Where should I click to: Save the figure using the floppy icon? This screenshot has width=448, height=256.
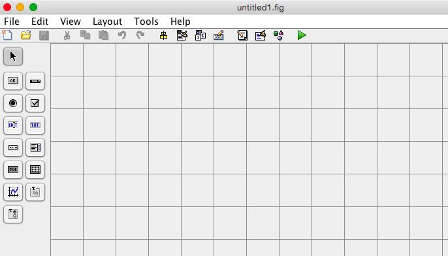pos(44,35)
